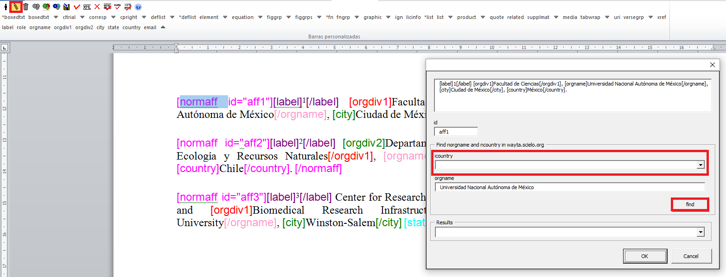Select the country tag in toolbar
The image size is (726, 277).
[x=131, y=27]
